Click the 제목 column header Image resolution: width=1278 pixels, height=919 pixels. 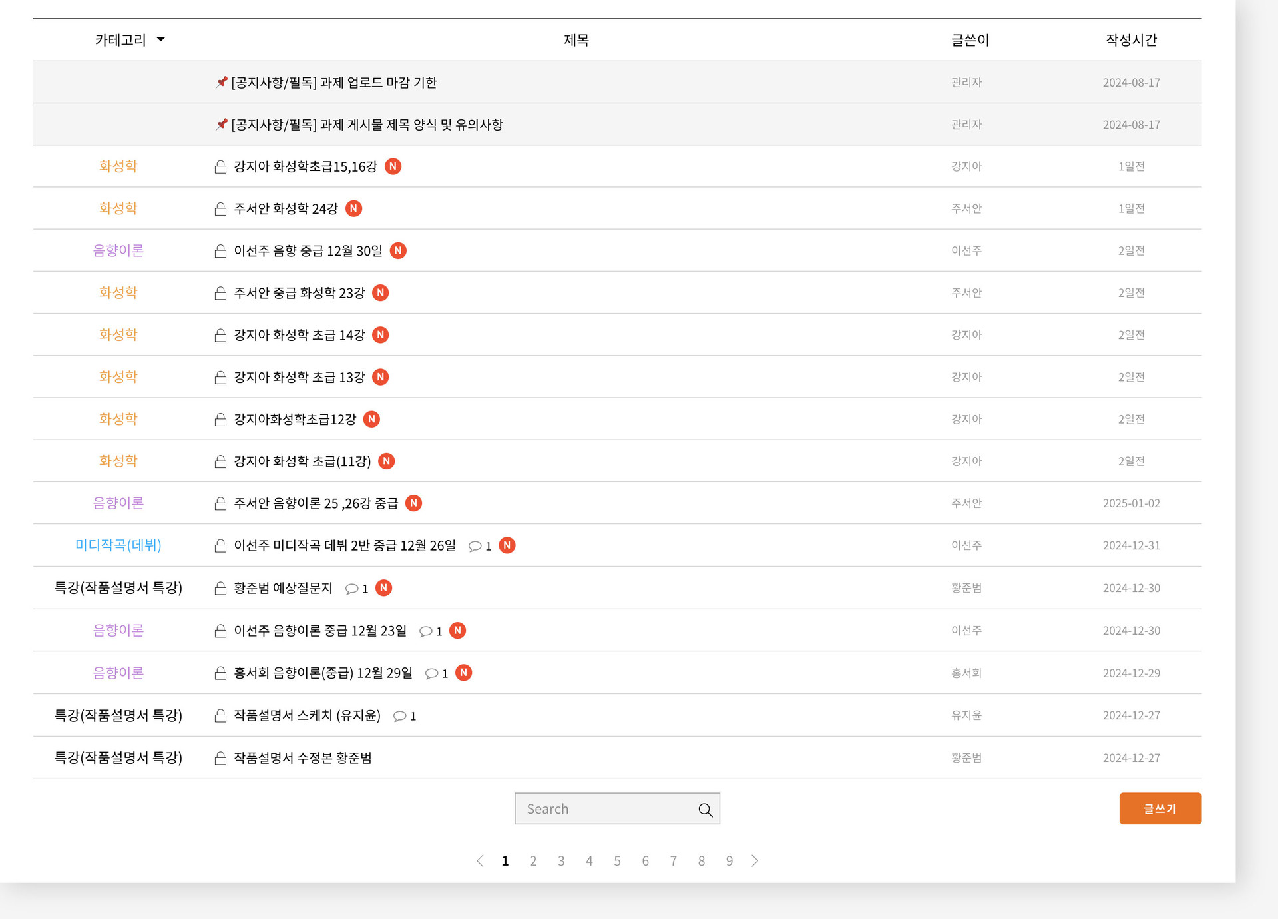click(x=576, y=40)
